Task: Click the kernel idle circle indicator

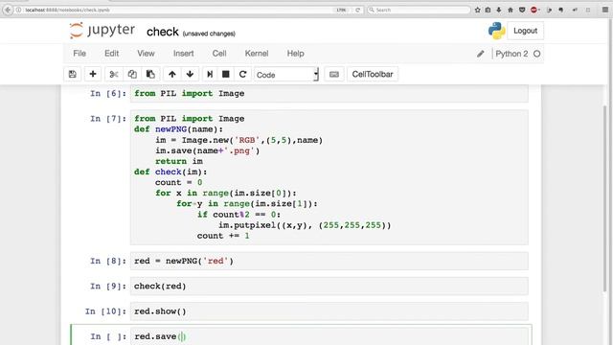Action: (536, 54)
